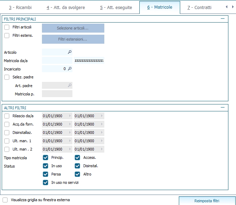Focus the Matricola da start field
This screenshot has width=236, height=205.
pyautogui.click(x=57, y=60)
